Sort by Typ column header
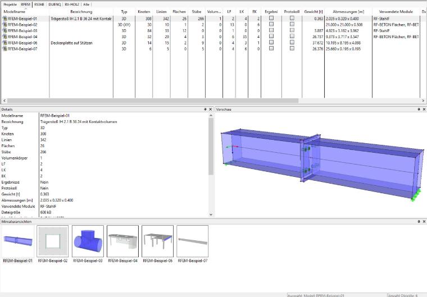The image size is (427, 297). pyautogui.click(x=124, y=12)
